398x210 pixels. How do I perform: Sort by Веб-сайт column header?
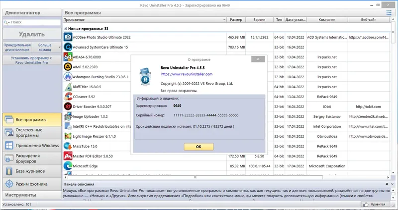(x=368, y=20)
